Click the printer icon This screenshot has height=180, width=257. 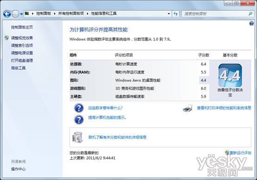[x=188, y=108]
